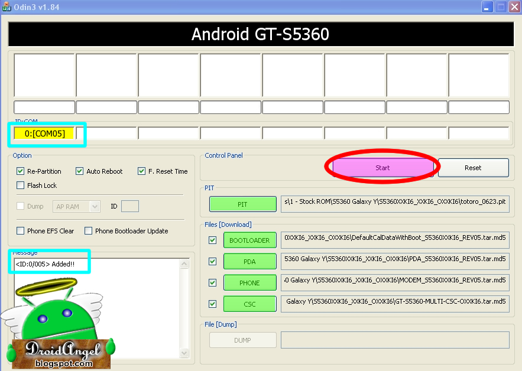The image size is (522, 371).
Task: Click the ID input field beside AP RAM
Action: (x=130, y=206)
